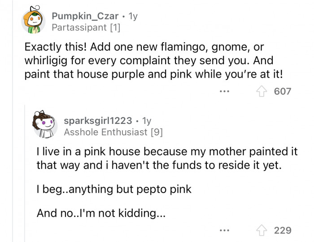Tap the 'I live in a pink house' paragraph
This screenshot has width=314, height=242.
click(166, 158)
